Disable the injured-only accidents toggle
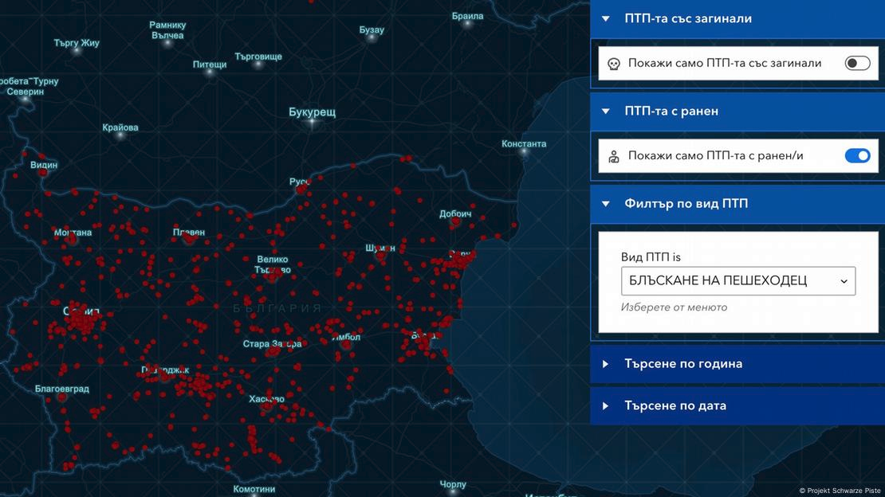The image size is (885, 497). 857,156
